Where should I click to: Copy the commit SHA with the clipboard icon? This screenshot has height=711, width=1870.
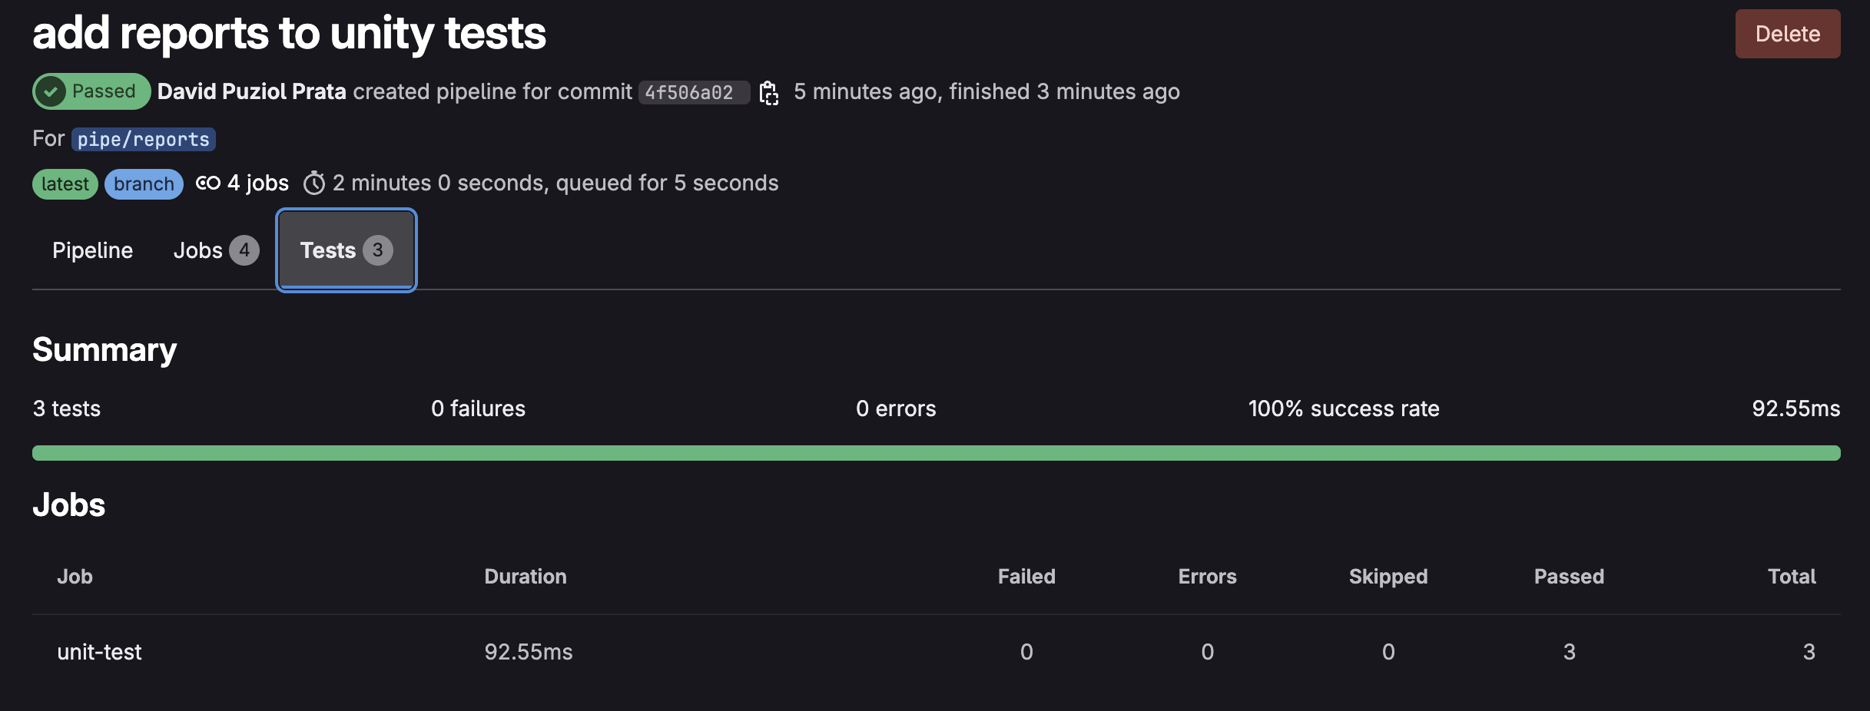(x=769, y=93)
